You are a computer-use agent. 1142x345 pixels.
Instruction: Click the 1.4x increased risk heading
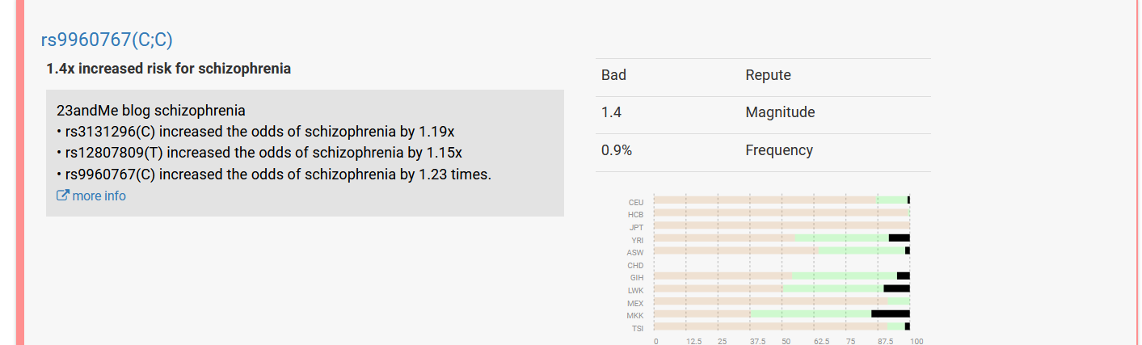169,69
